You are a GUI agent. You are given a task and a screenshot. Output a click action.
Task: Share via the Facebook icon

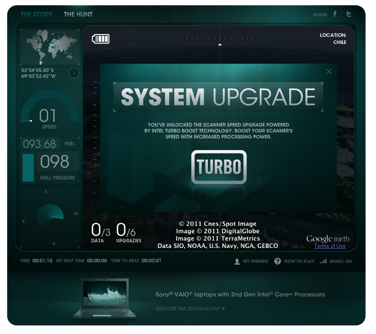(335, 14)
